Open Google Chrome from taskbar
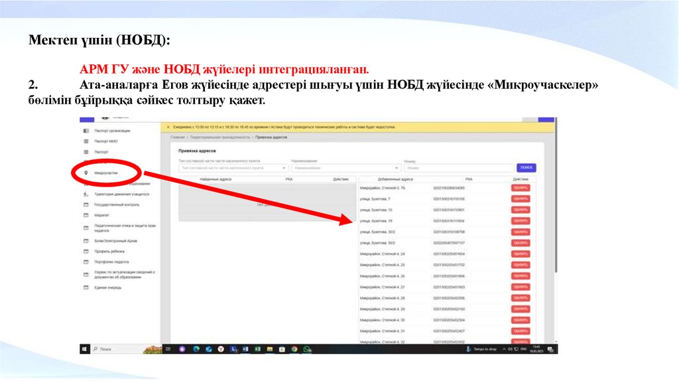The height and width of the screenshot is (381, 679). [294, 349]
